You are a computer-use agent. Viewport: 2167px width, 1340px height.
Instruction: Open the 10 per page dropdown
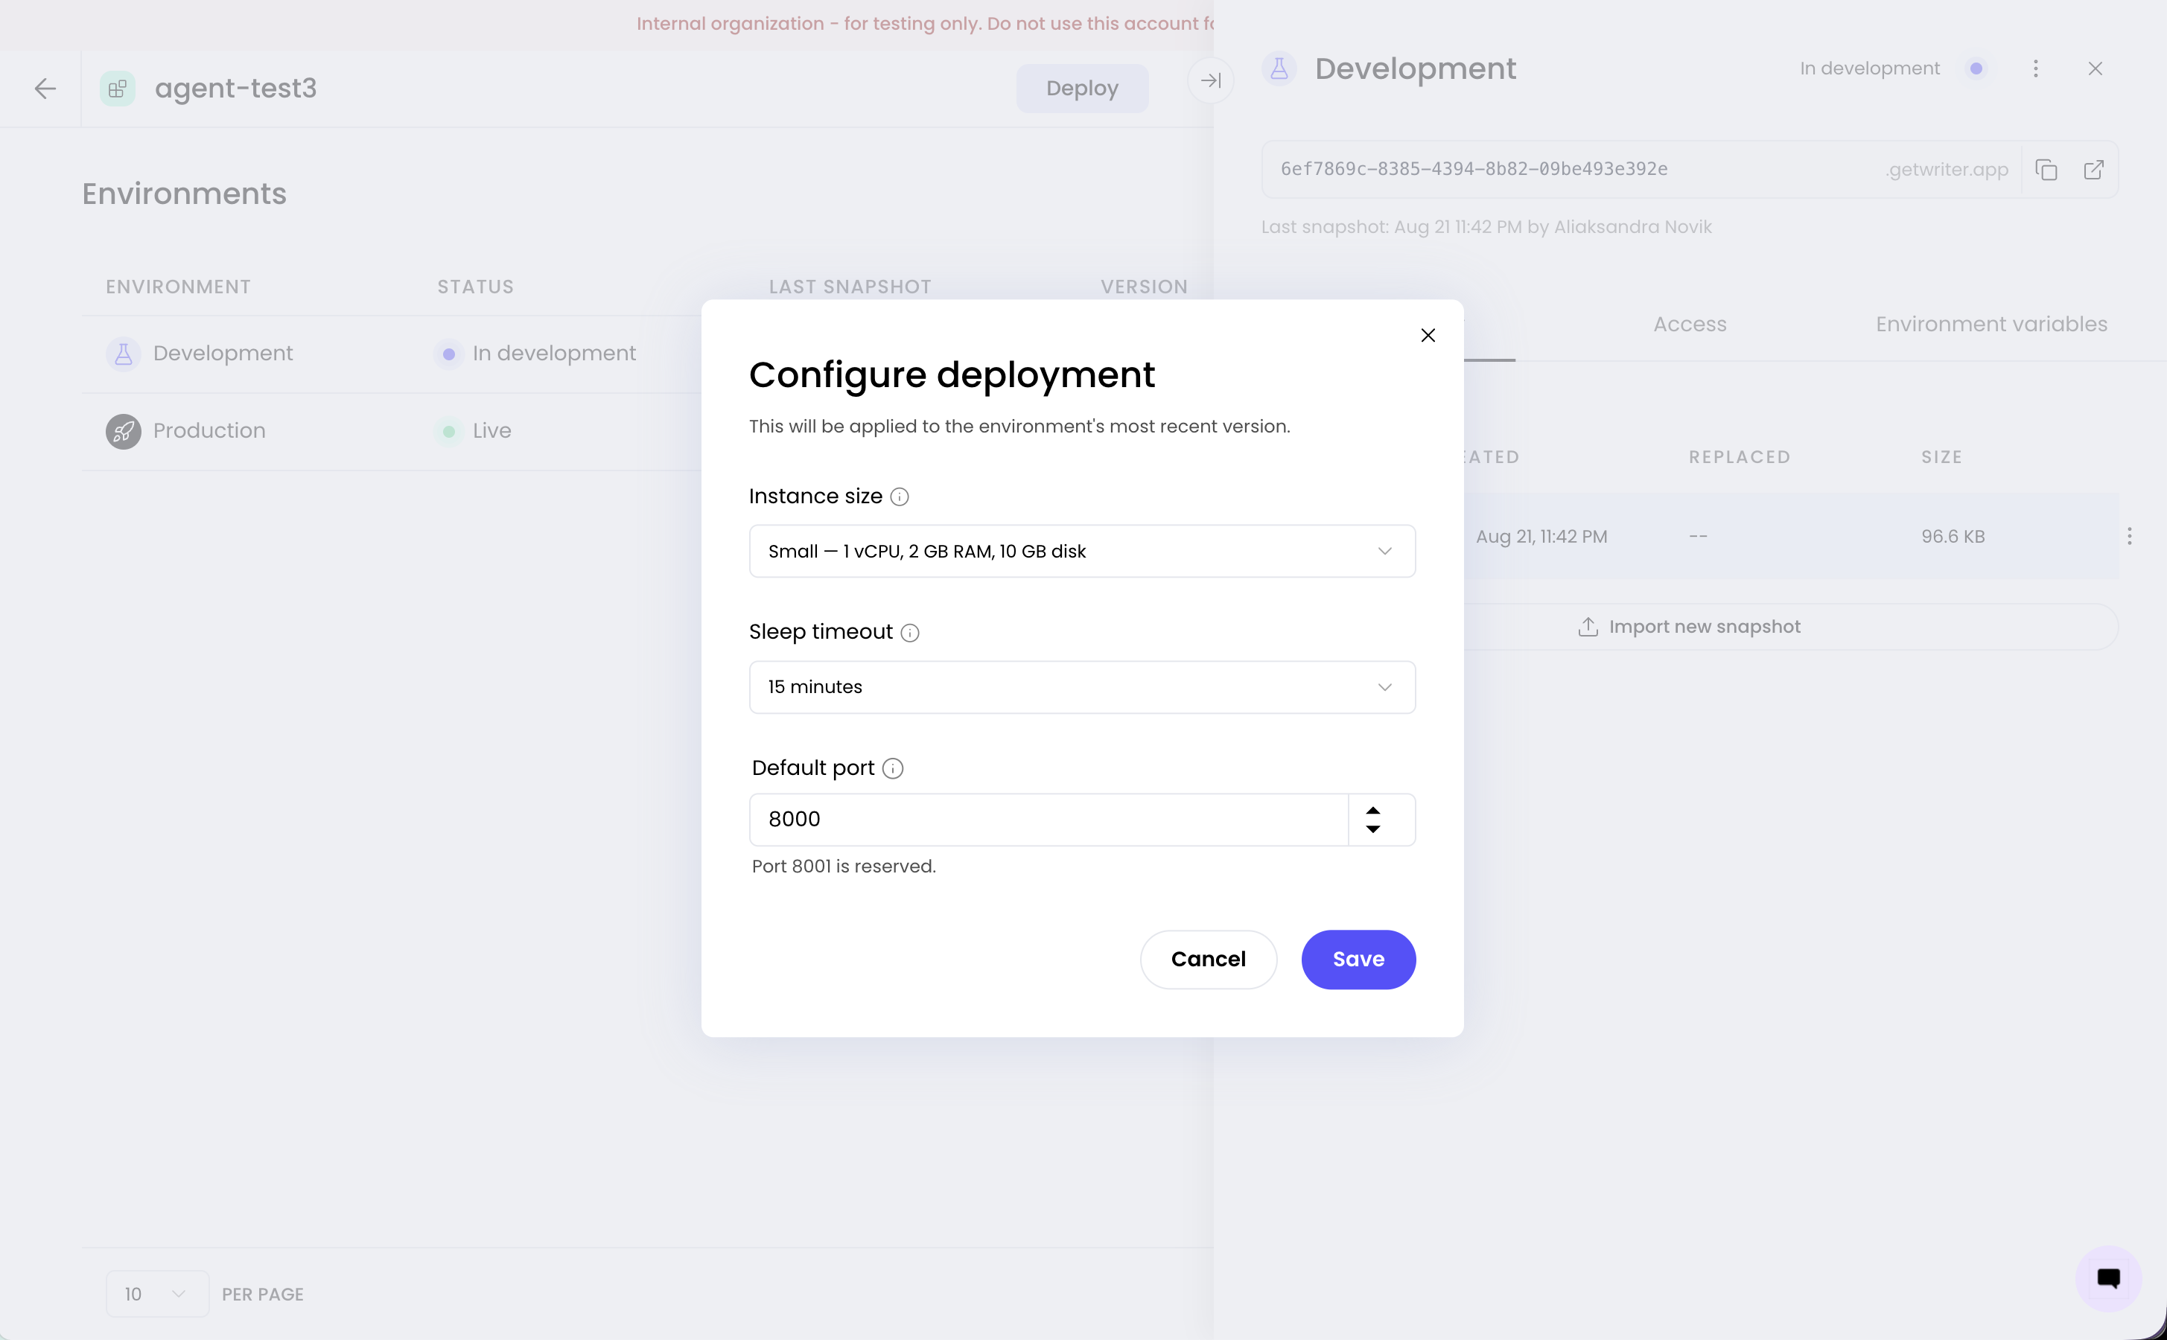[x=157, y=1294]
